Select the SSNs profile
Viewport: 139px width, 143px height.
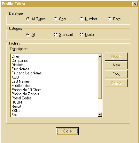pyautogui.click(x=54, y=111)
